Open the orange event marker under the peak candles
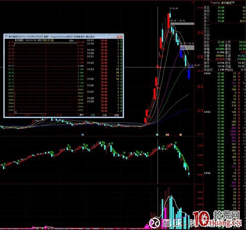246x230 pixels. (168, 135)
